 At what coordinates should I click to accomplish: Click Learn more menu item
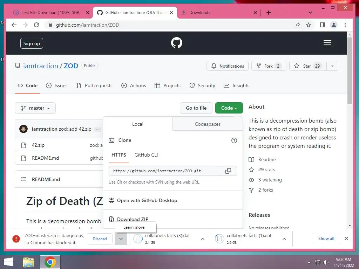[135, 227]
